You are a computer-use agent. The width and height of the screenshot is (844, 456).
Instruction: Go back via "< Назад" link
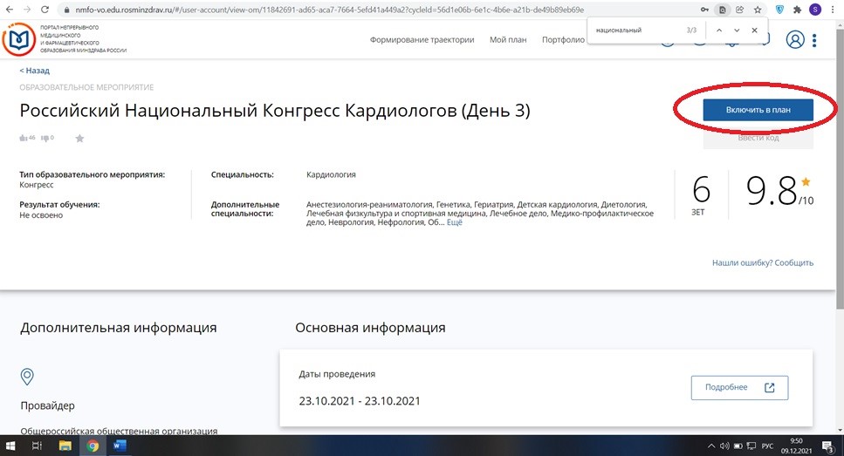35,71
